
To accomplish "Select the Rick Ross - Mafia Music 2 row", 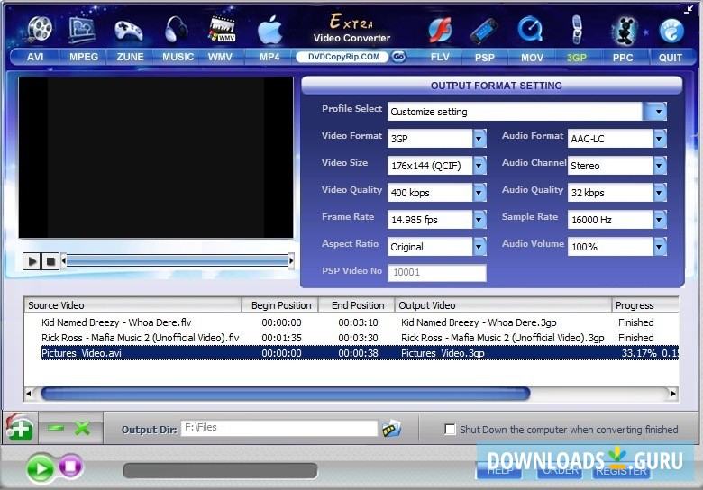I will click(x=351, y=338).
